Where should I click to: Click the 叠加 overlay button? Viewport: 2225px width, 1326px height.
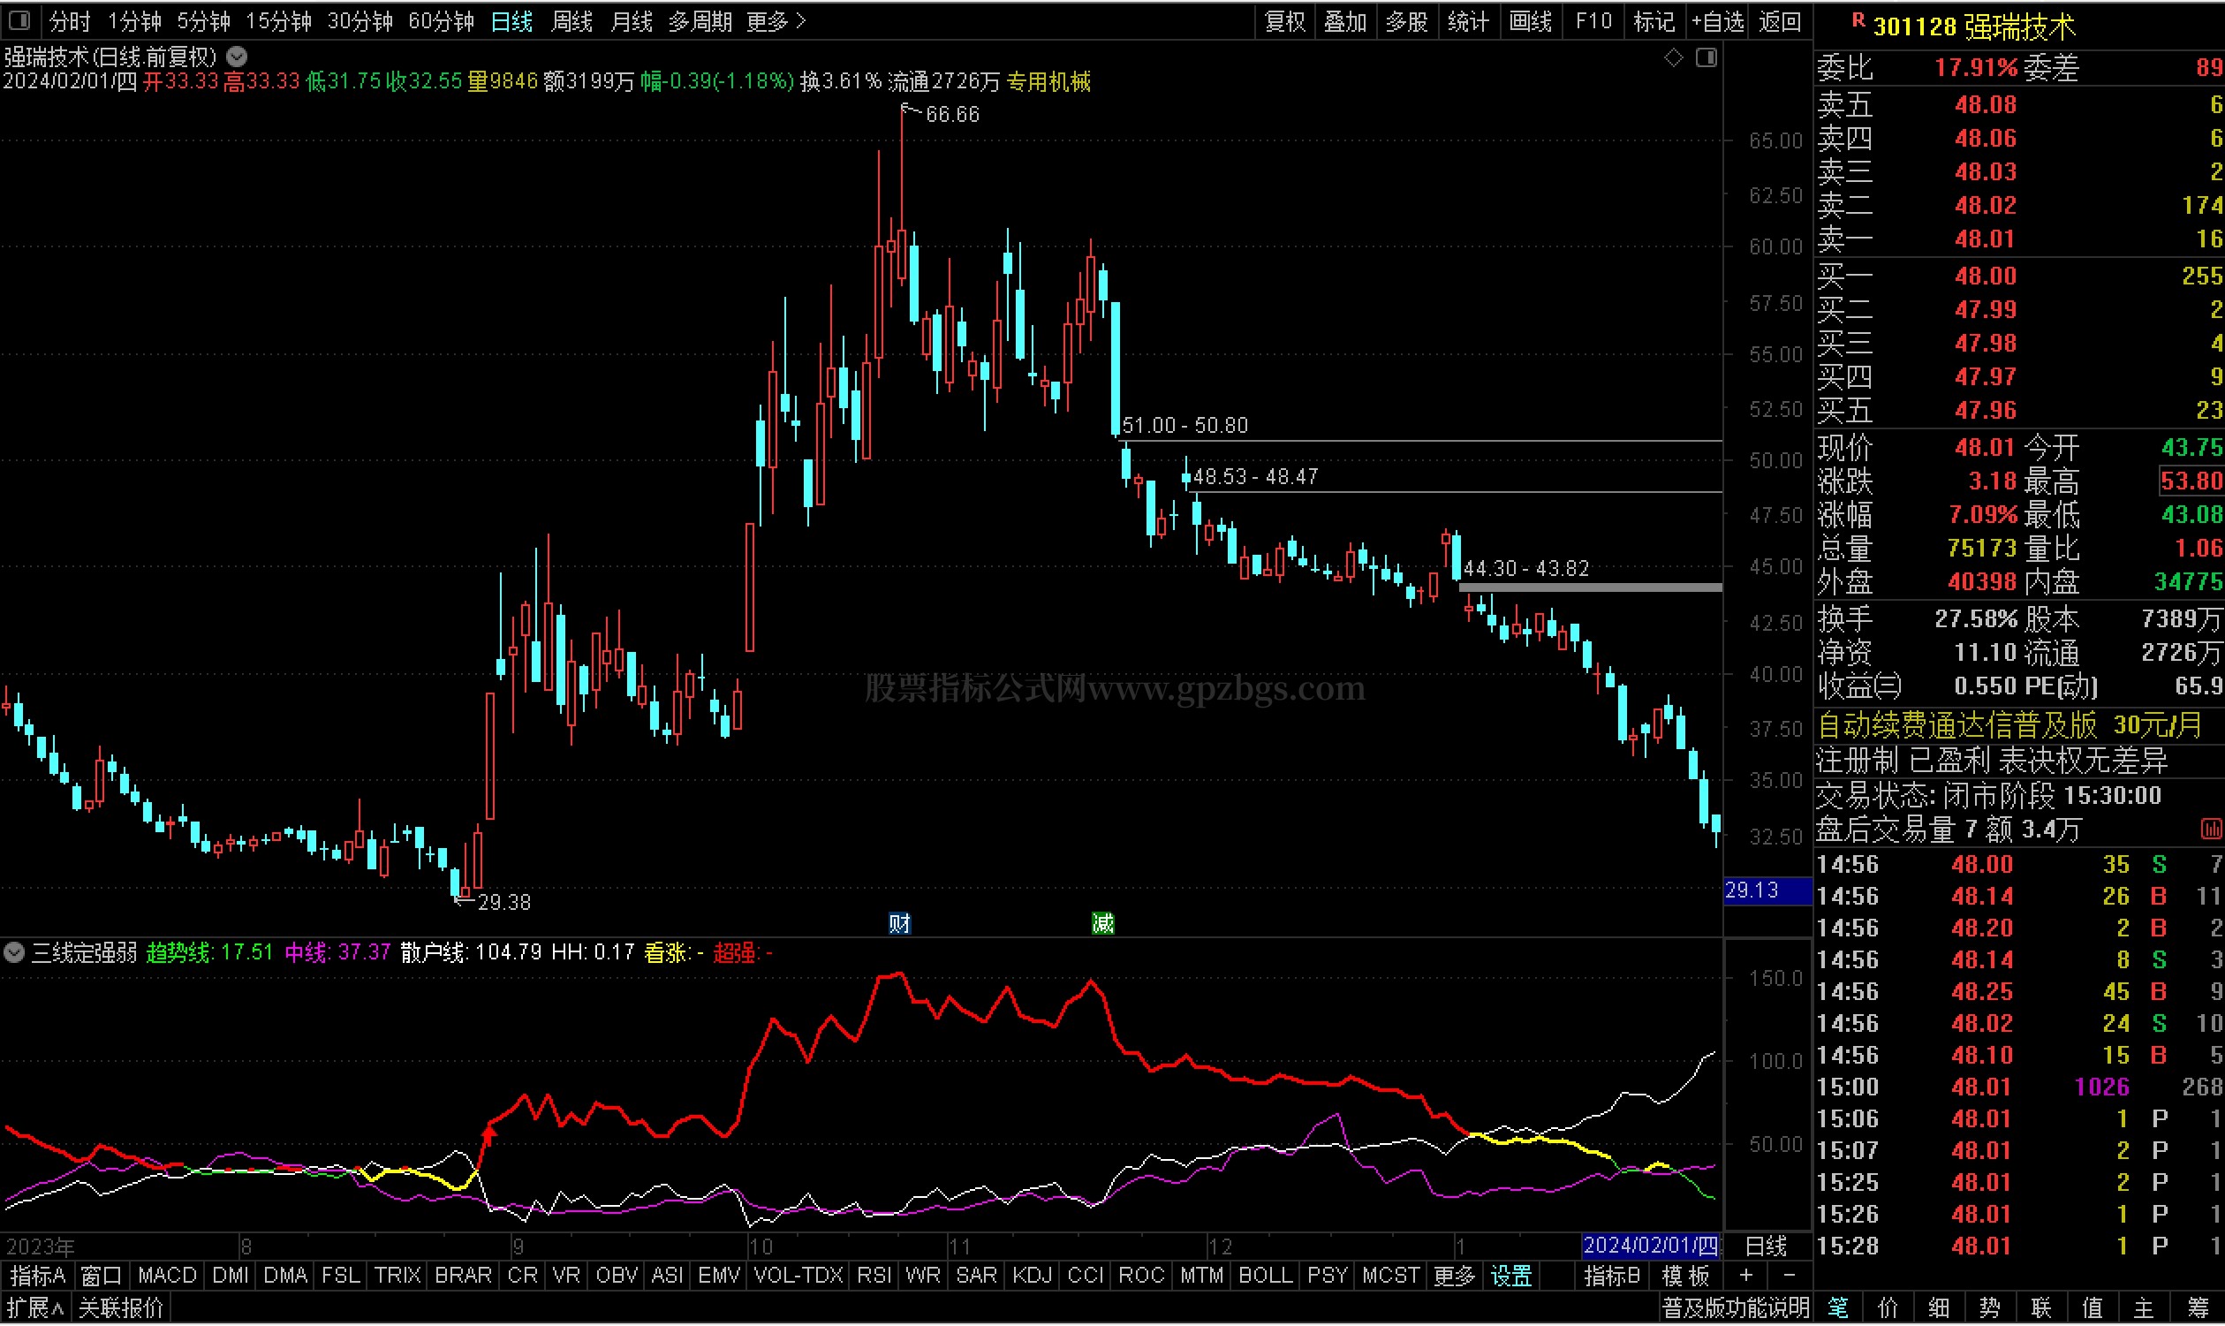tap(1345, 20)
